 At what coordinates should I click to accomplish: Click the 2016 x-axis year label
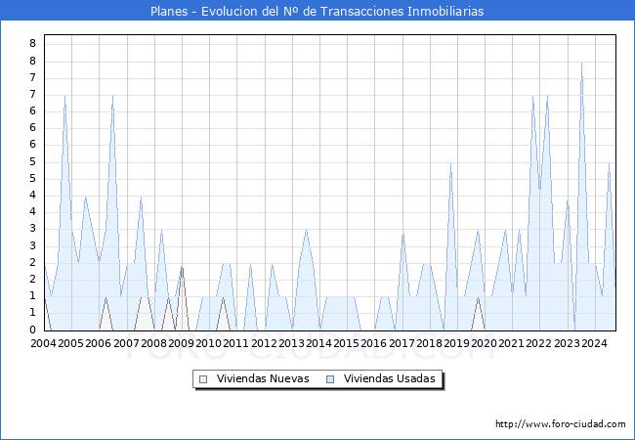[x=374, y=343]
